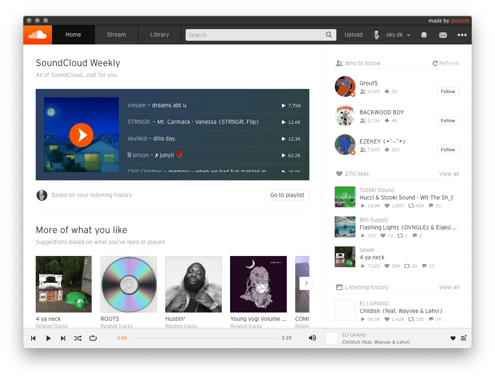Open liked track 4 ya neck by sewer

pos(372,257)
